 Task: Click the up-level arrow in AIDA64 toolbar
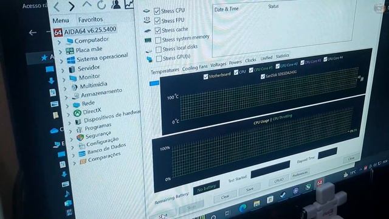(x=87, y=4)
